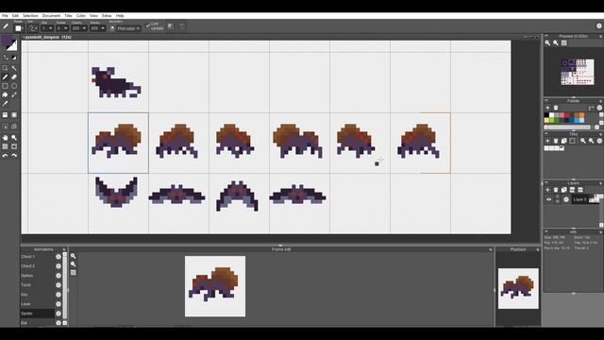The image size is (604, 340).
Task: Open the Density dropdown
Action: click(x=97, y=28)
